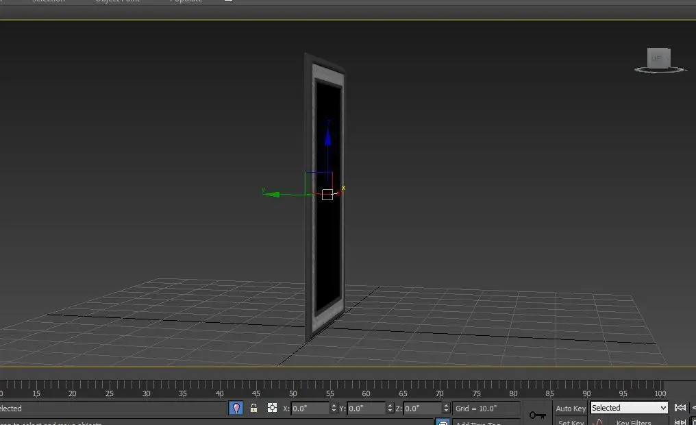Click the large Set Keys key icon
This screenshot has width=696, height=425.
pyautogui.click(x=538, y=415)
